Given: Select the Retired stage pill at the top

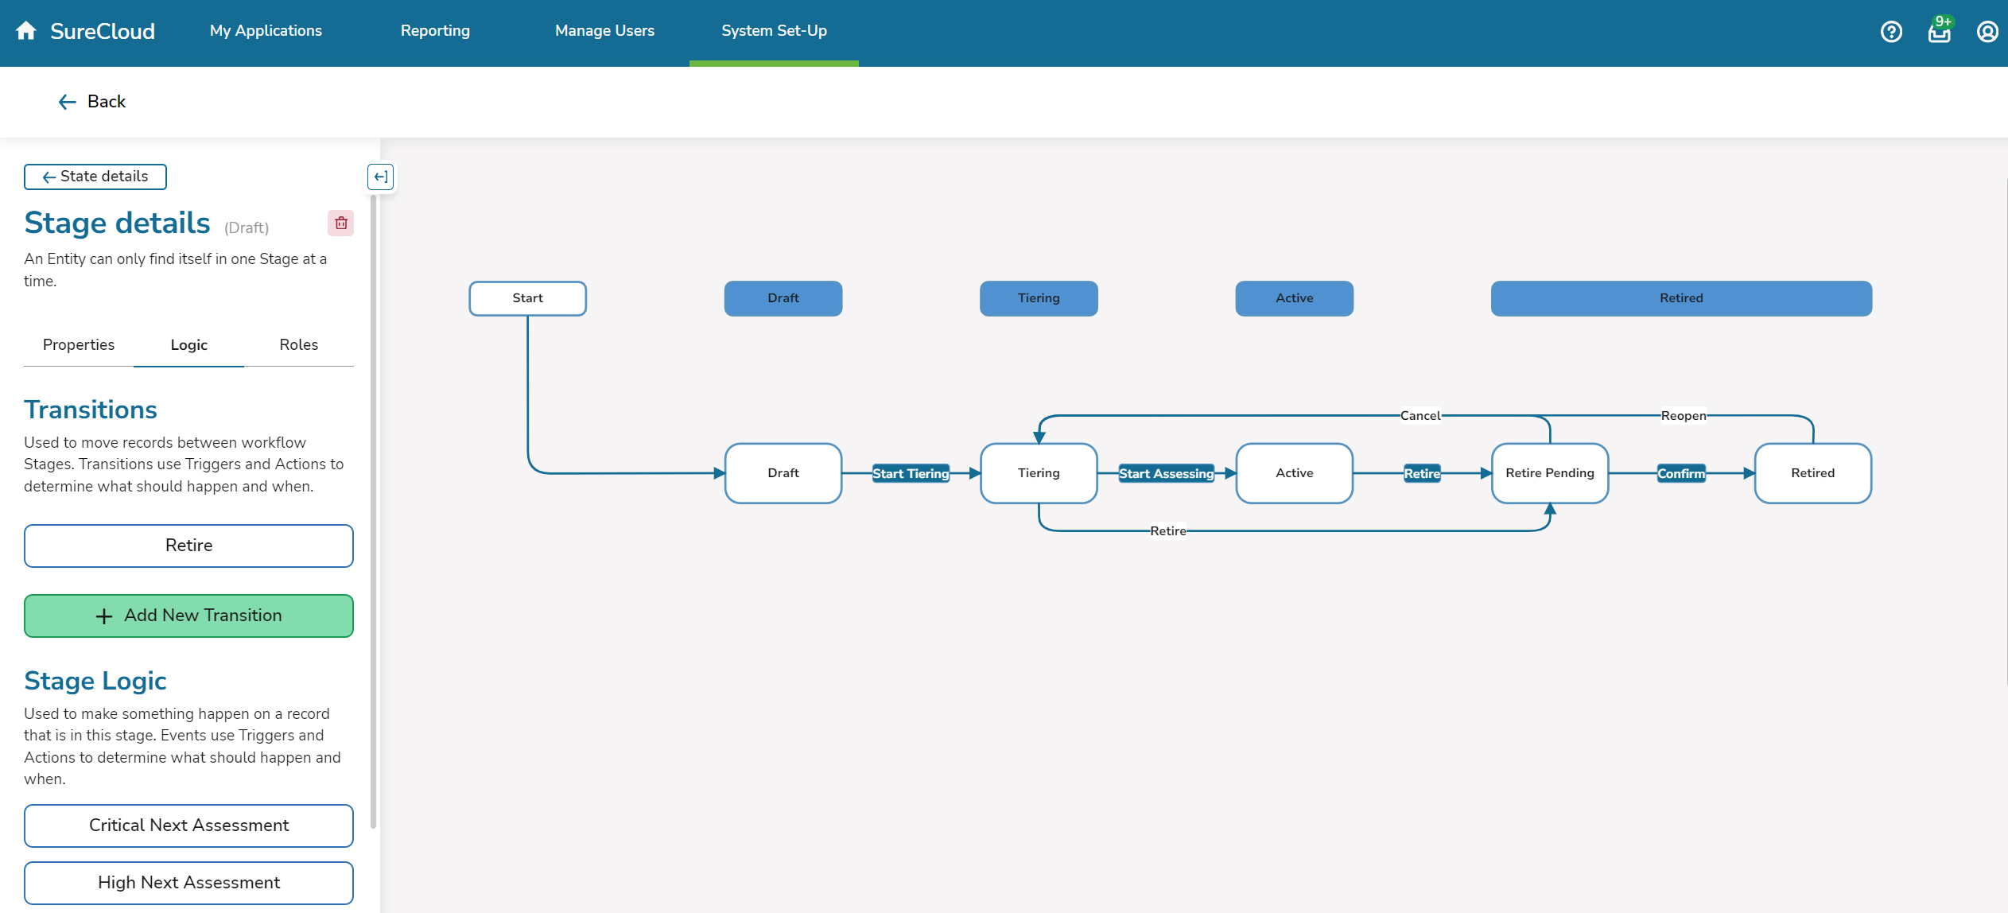Looking at the screenshot, I should (1681, 298).
